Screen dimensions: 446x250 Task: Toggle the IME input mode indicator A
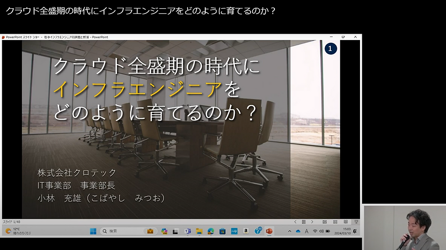coord(307,231)
